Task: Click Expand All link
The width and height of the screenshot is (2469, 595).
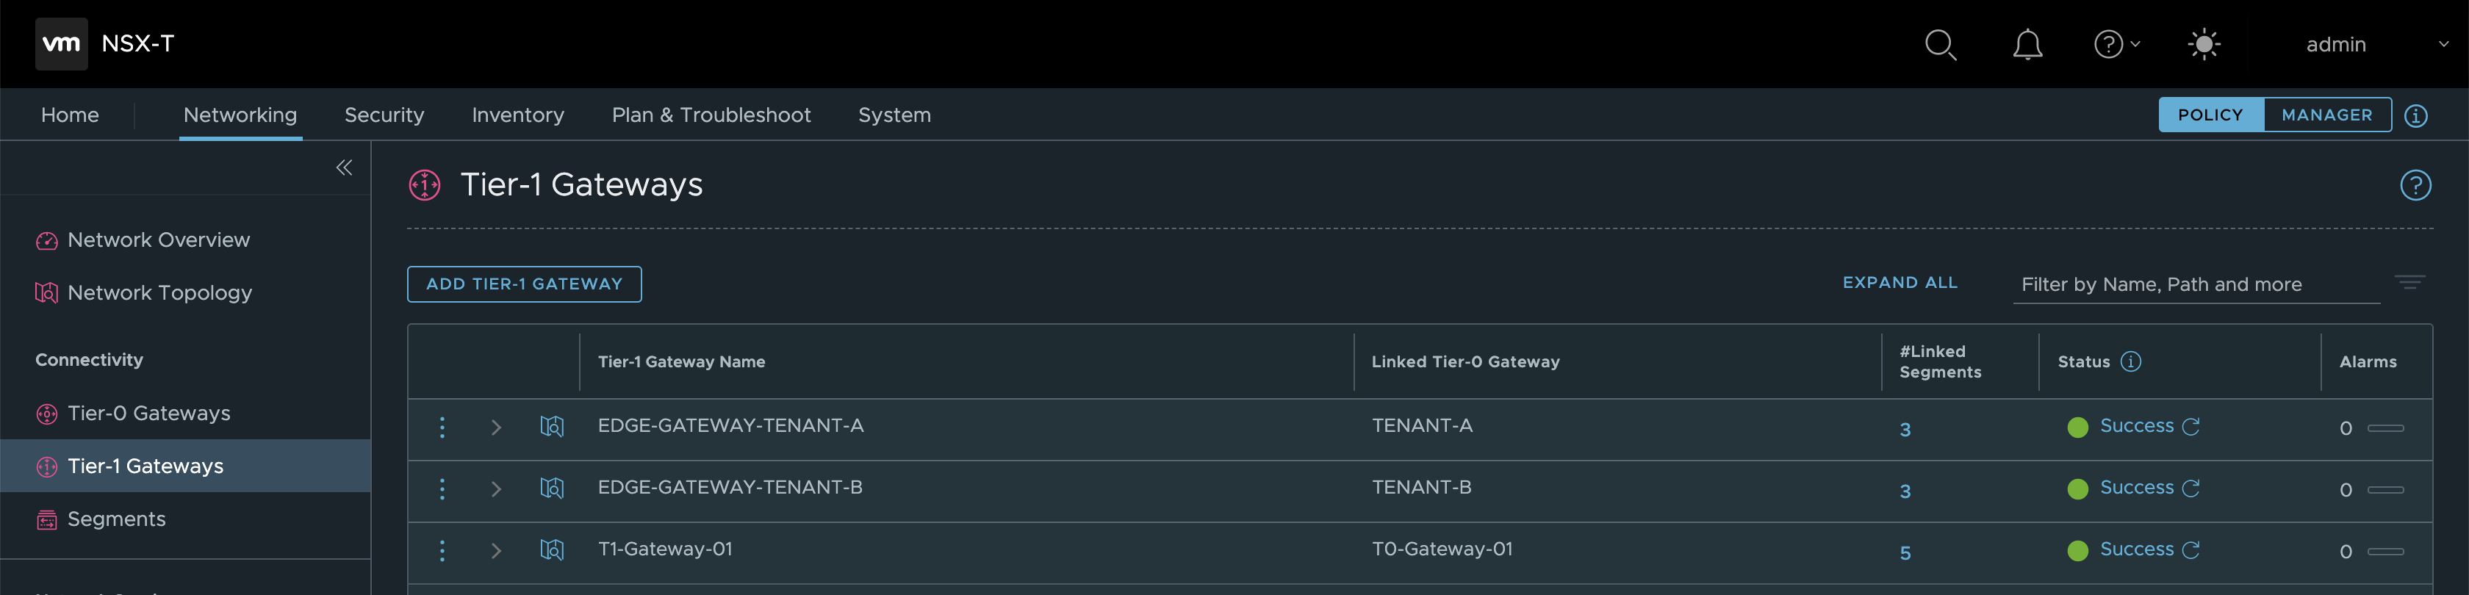Action: [x=1900, y=283]
